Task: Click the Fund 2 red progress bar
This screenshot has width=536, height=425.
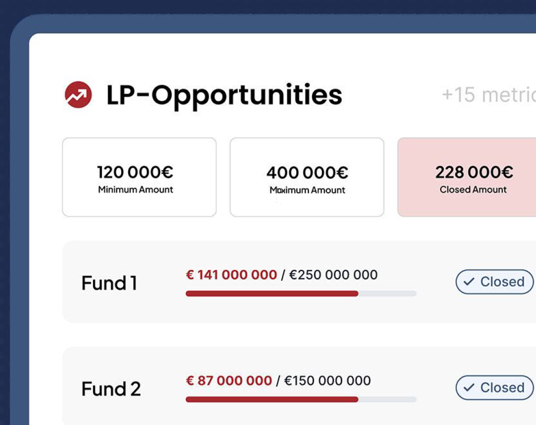Action: pos(271,399)
